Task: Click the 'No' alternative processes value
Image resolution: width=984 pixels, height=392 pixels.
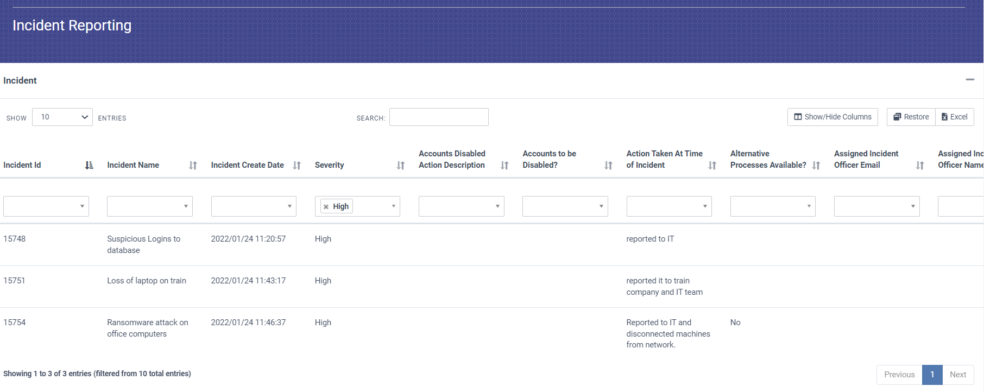Action: pos(735,323)
